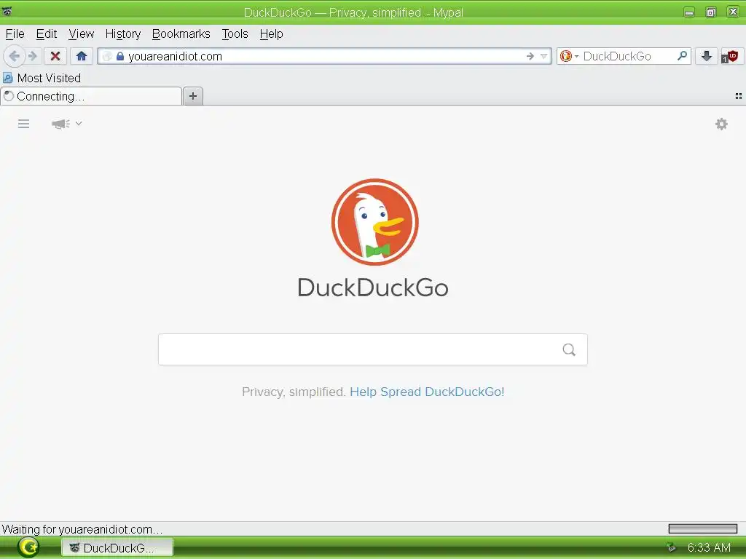The height and width of the screenshot is (559, 746).
Task: Go forward with the forward arrow
Action: point(32,56)
